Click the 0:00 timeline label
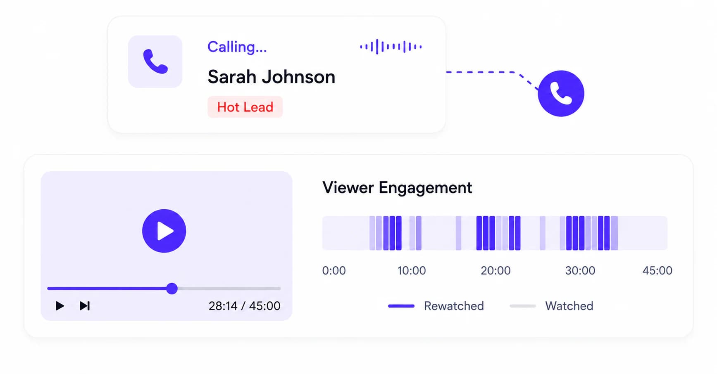Viewport: 717px width, 374px height. [334, 271]
